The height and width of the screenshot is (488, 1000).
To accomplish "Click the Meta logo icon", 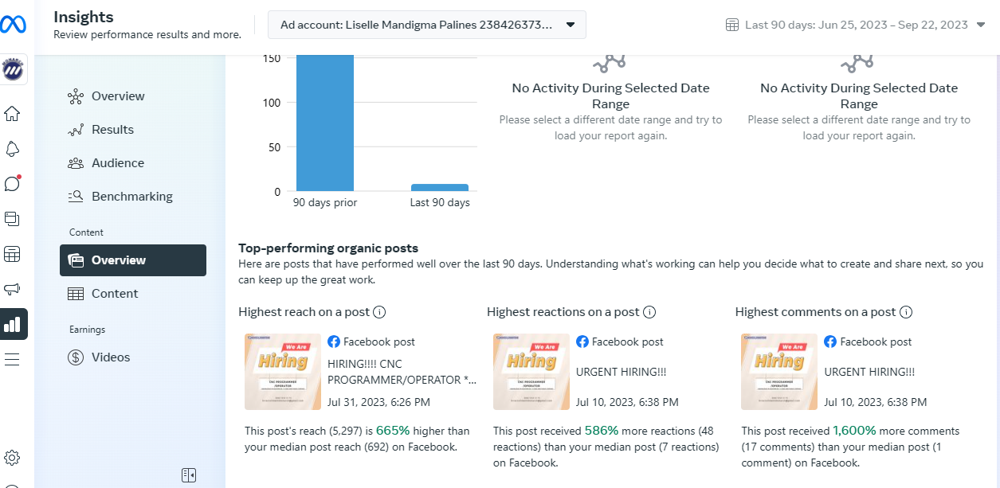I will [14, 25].
